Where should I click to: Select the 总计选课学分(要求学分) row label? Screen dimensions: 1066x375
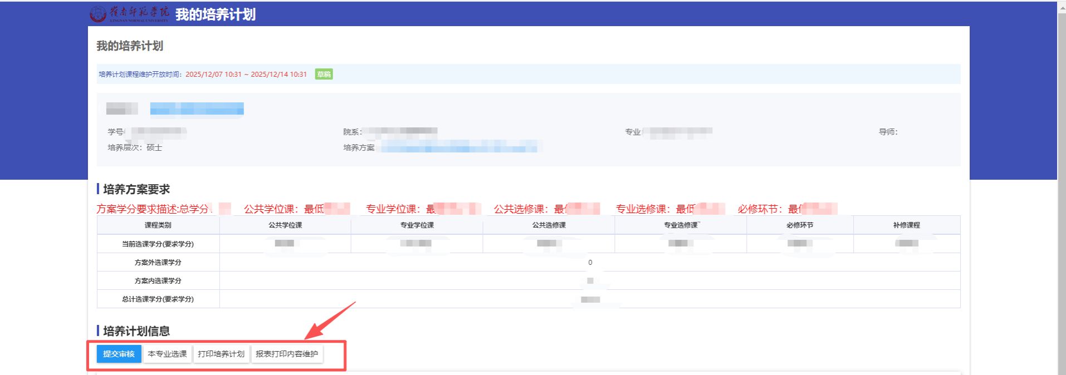click(x=158, y=299)
